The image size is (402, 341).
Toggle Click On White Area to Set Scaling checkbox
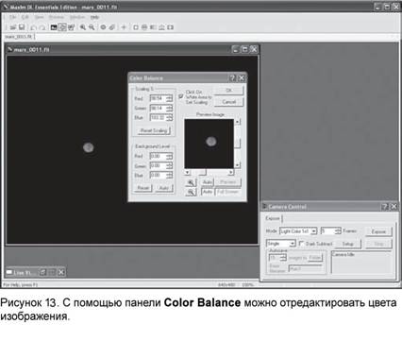(x=181, y=96)
